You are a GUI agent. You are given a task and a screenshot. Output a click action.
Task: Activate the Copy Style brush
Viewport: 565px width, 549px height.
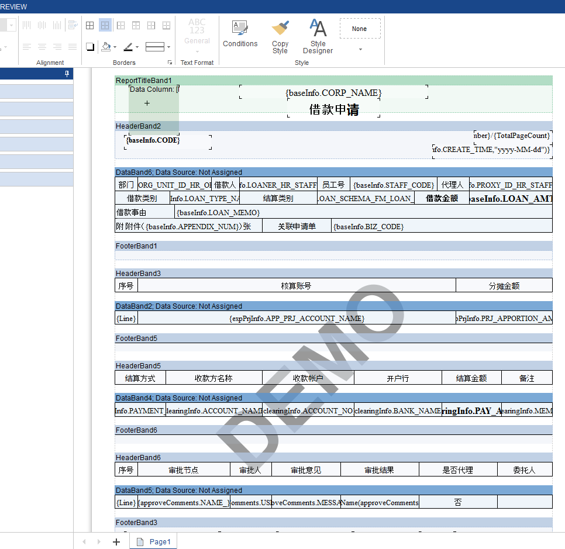[x=280, y=37]
